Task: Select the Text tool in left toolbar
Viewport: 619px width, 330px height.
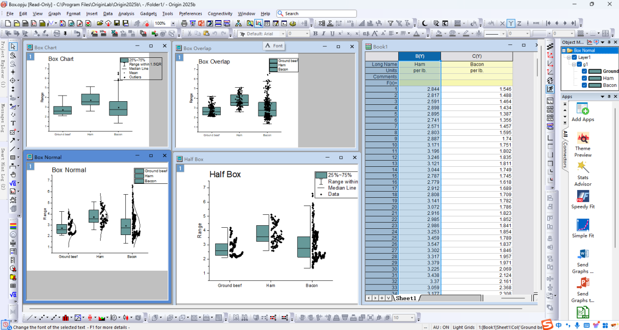Action: 13,123
